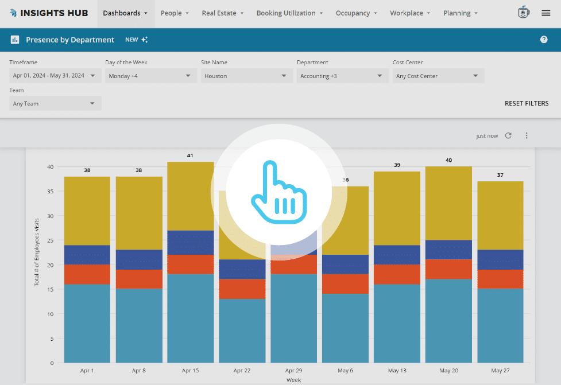The width and height of the screenshot is (561, 385).
Task: Expand the Site Name Houston dropdown
Action: tap(246, 76)
